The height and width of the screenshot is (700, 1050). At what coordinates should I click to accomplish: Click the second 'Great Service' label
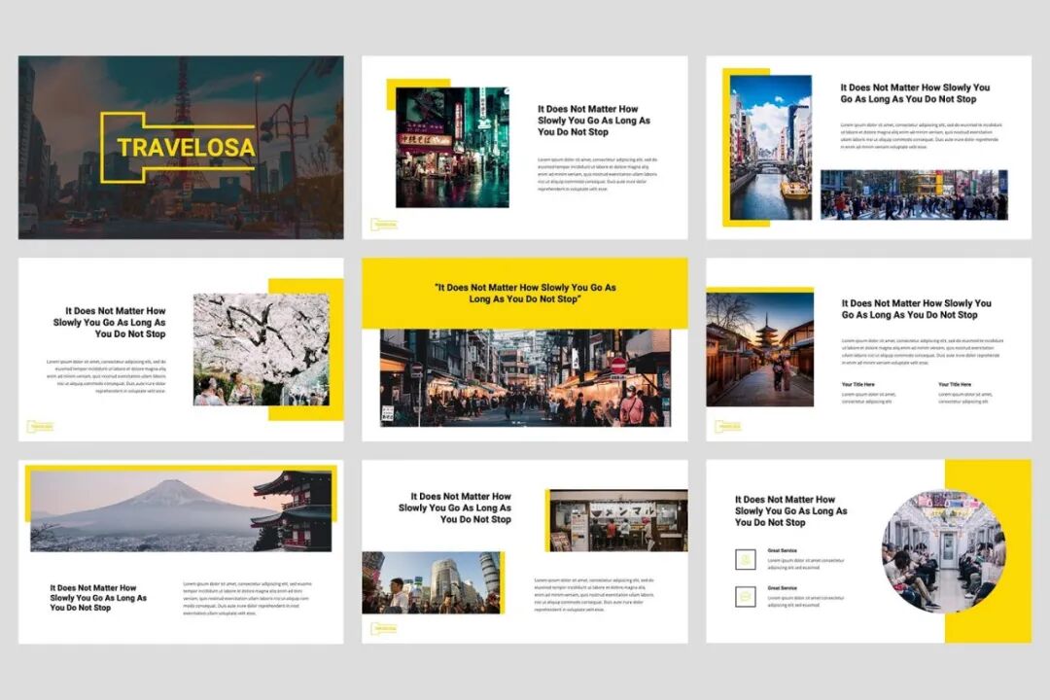(782, 588)
